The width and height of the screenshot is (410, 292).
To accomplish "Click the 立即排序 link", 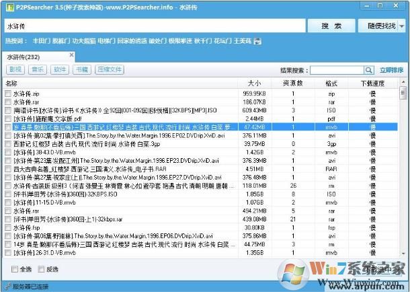I will click(x=391, y=70).
